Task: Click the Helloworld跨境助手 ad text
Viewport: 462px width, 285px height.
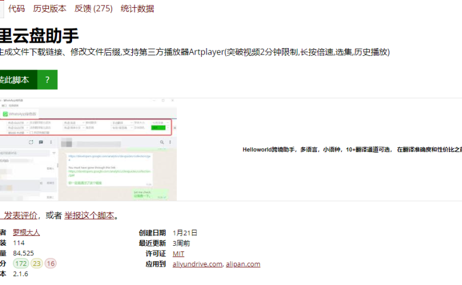Action: (352, 150)
